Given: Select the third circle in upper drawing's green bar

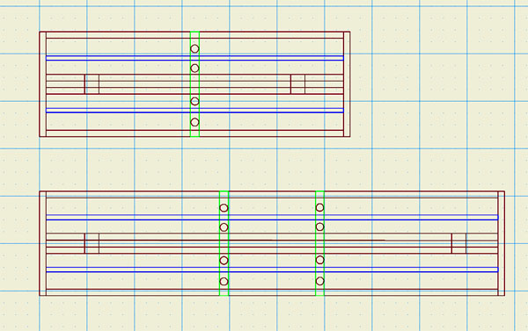Looking at the screenshot, I should tap(194, 101).
